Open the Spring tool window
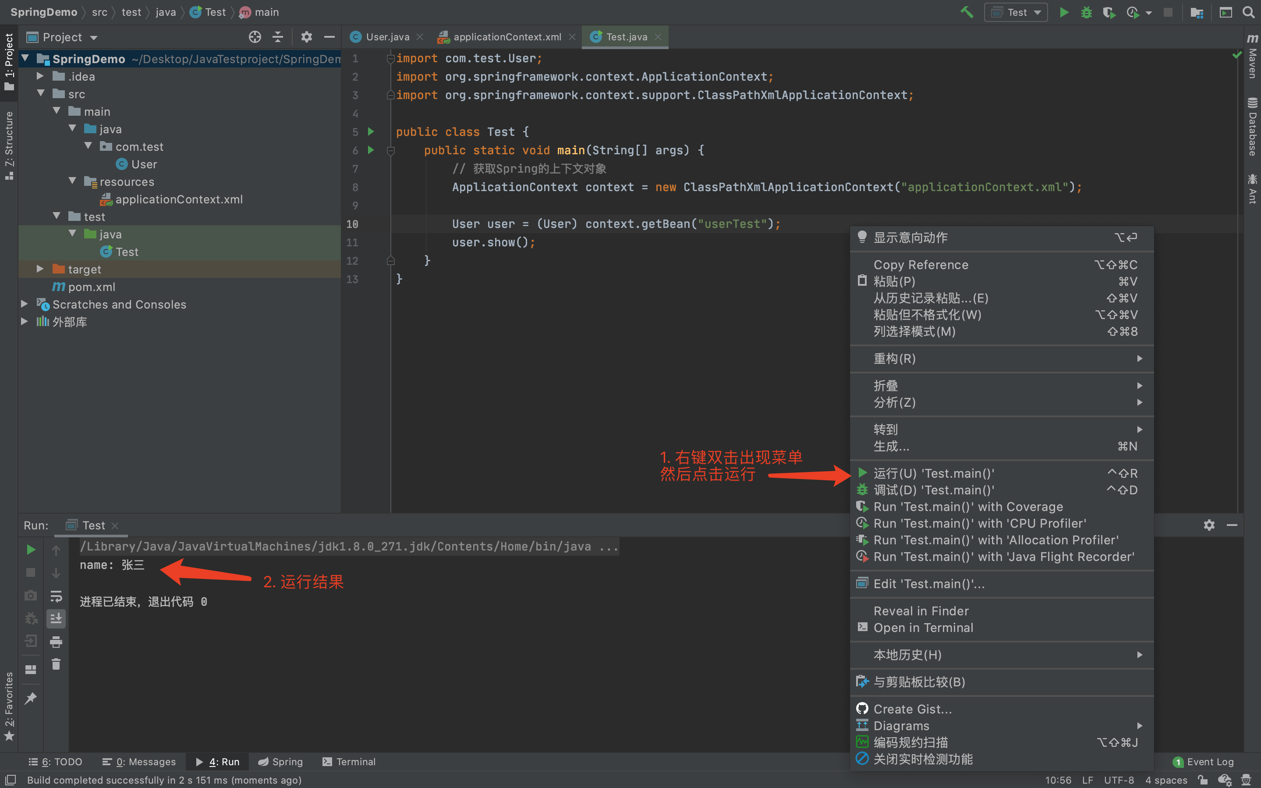1261x788 pixels. click(x=280, y=762)
